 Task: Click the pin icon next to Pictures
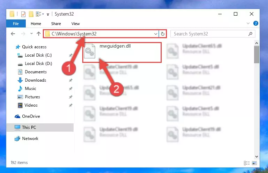click(x=71, y=97)
